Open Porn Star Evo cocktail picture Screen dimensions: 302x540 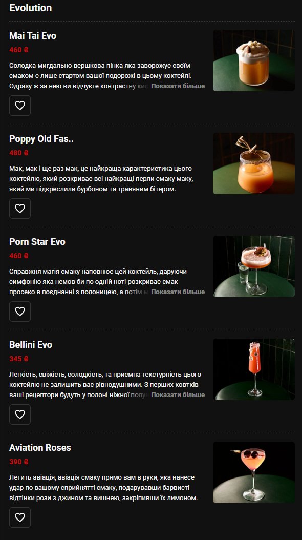point(254,266)
